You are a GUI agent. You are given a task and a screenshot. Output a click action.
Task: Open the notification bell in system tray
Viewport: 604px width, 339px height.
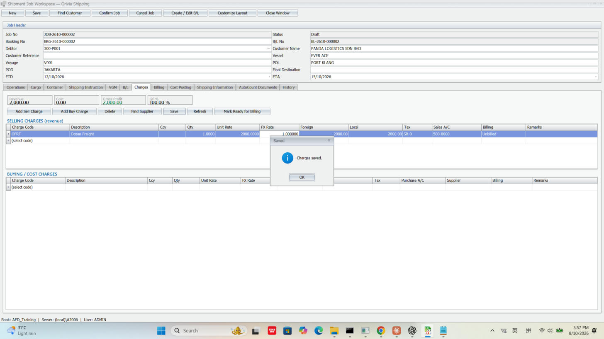pyautogui.click(x=594, y=330)
